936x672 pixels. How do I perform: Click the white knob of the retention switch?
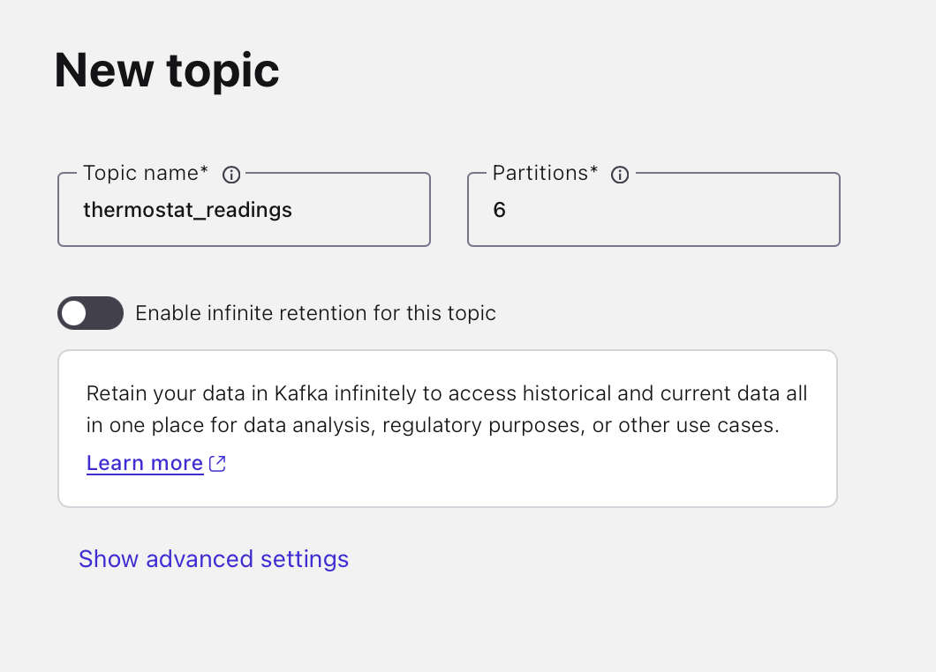point(75,313)
